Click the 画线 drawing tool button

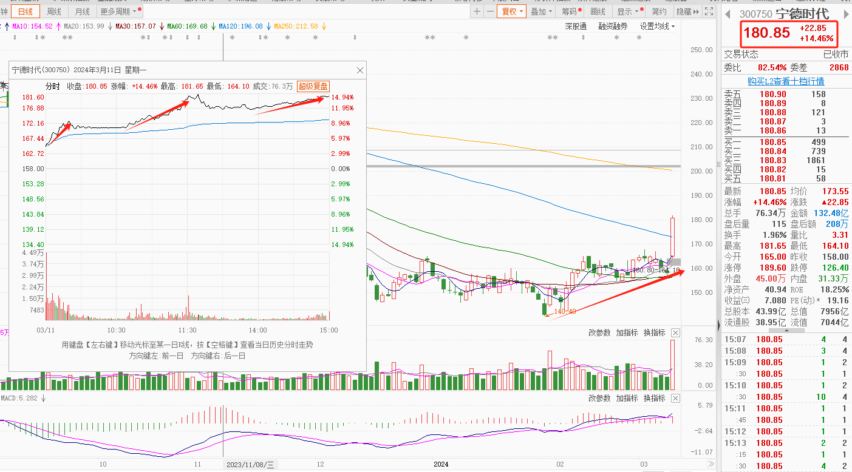click(x=598, y=12)
